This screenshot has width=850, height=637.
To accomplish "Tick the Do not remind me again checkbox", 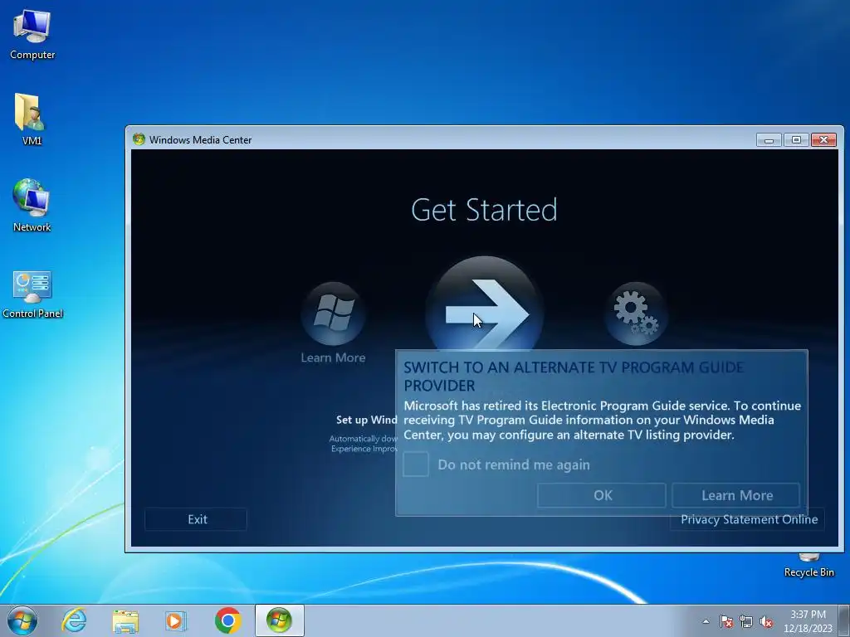I will [416, 464].
